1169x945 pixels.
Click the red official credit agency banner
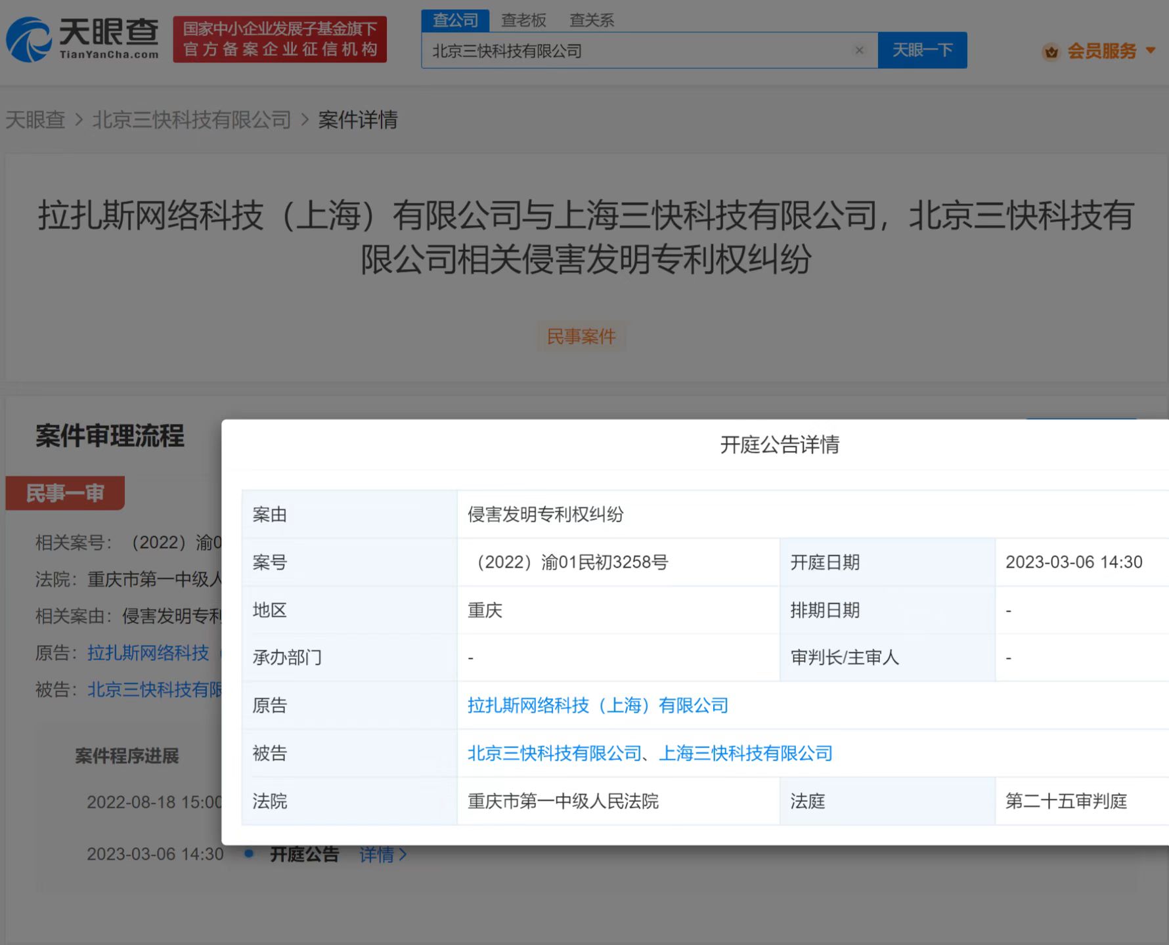tap(280, 39)
